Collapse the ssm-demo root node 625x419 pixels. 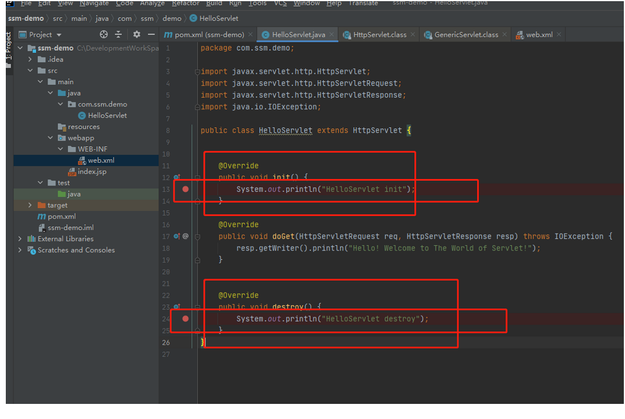[x=20, y=48]
